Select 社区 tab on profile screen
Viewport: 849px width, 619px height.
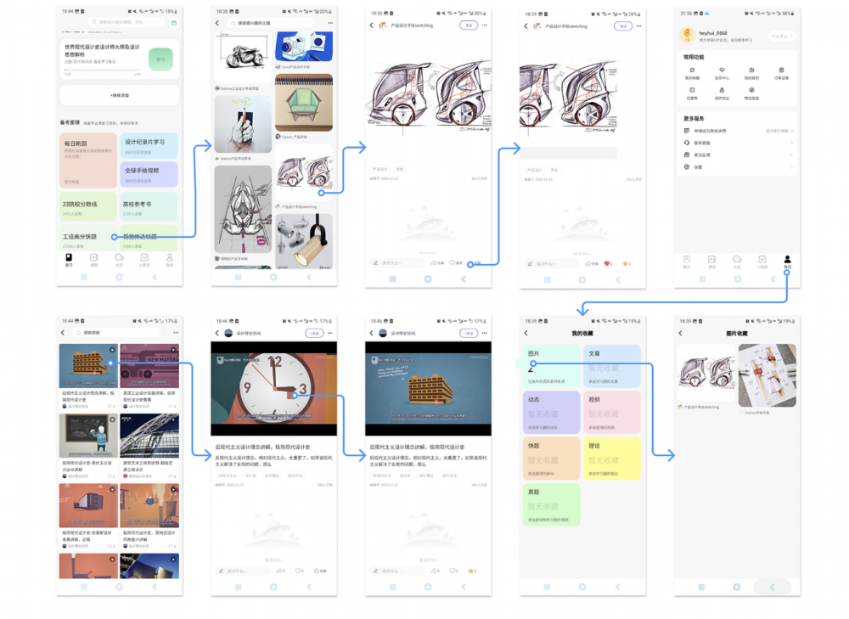737,262
